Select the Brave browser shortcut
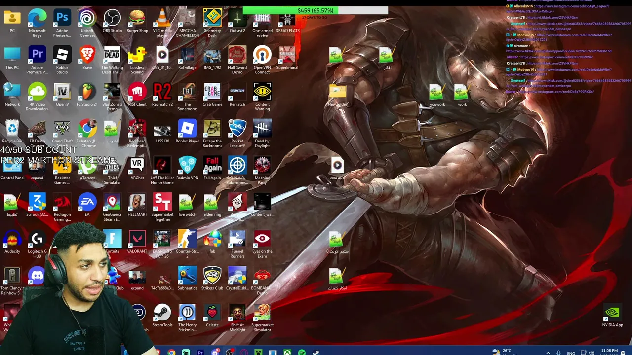The image size is (632, 355). click(87, 58)
